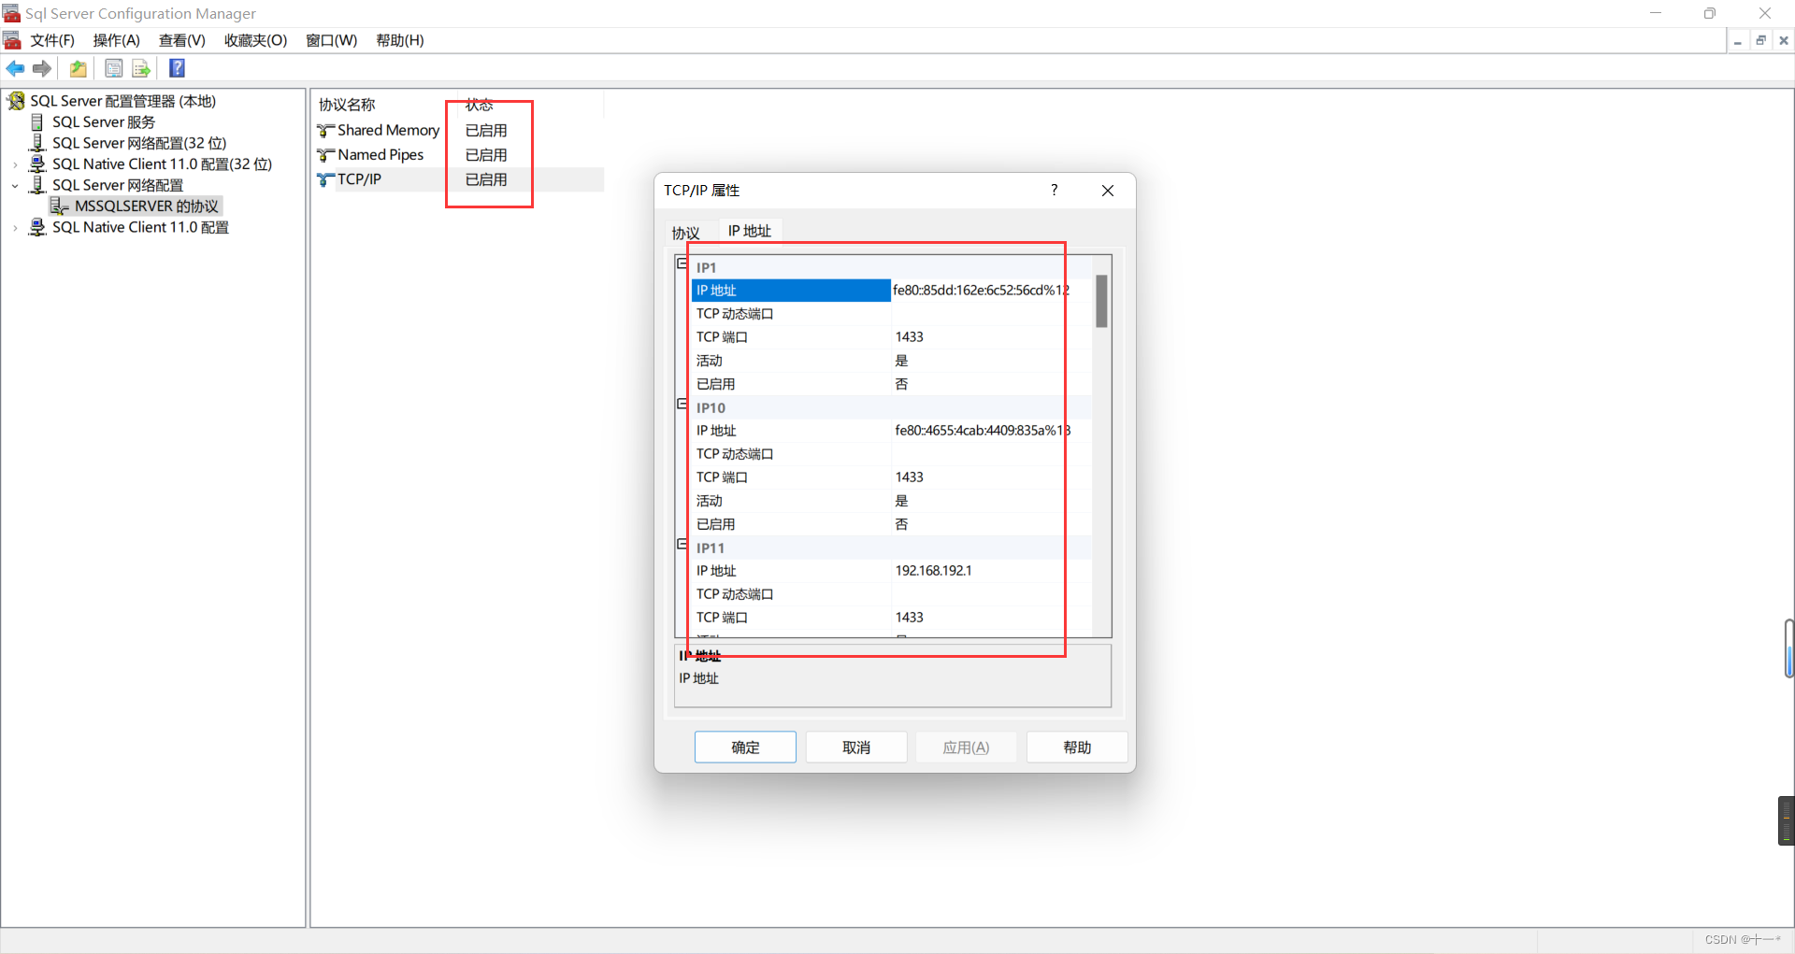Image resolution: width=1795 pixels, height=954 pixels.
Task: Click IP1 已启用 value 否
Action: coord(901,384)
